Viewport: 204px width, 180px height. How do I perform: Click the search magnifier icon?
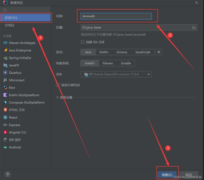point(5,10)
